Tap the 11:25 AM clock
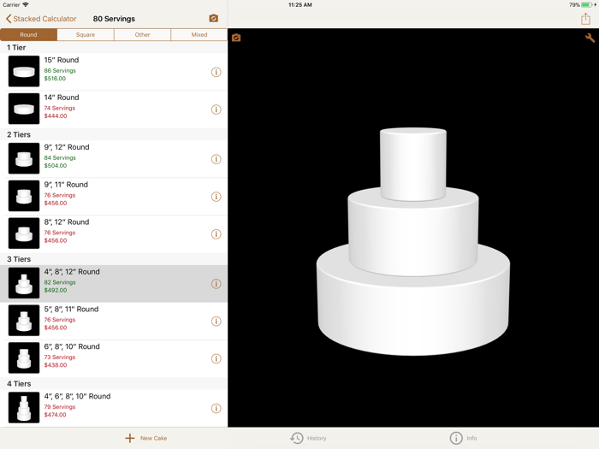 pyautogui.click(x=299, y=5)
